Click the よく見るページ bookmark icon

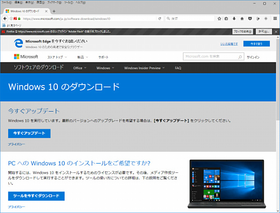click(x=4, y=25)
